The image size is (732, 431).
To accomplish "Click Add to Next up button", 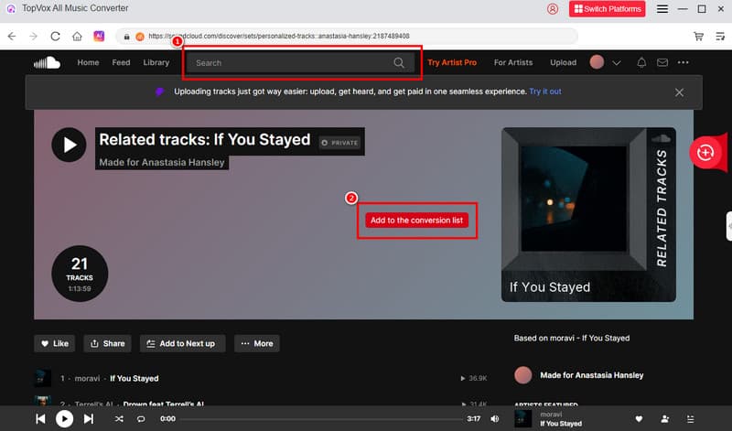I will (182, 344).
